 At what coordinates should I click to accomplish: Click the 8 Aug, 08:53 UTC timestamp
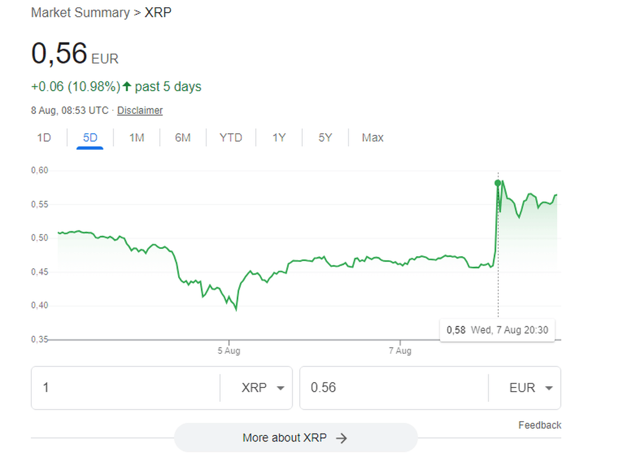[x=70, y=110]
